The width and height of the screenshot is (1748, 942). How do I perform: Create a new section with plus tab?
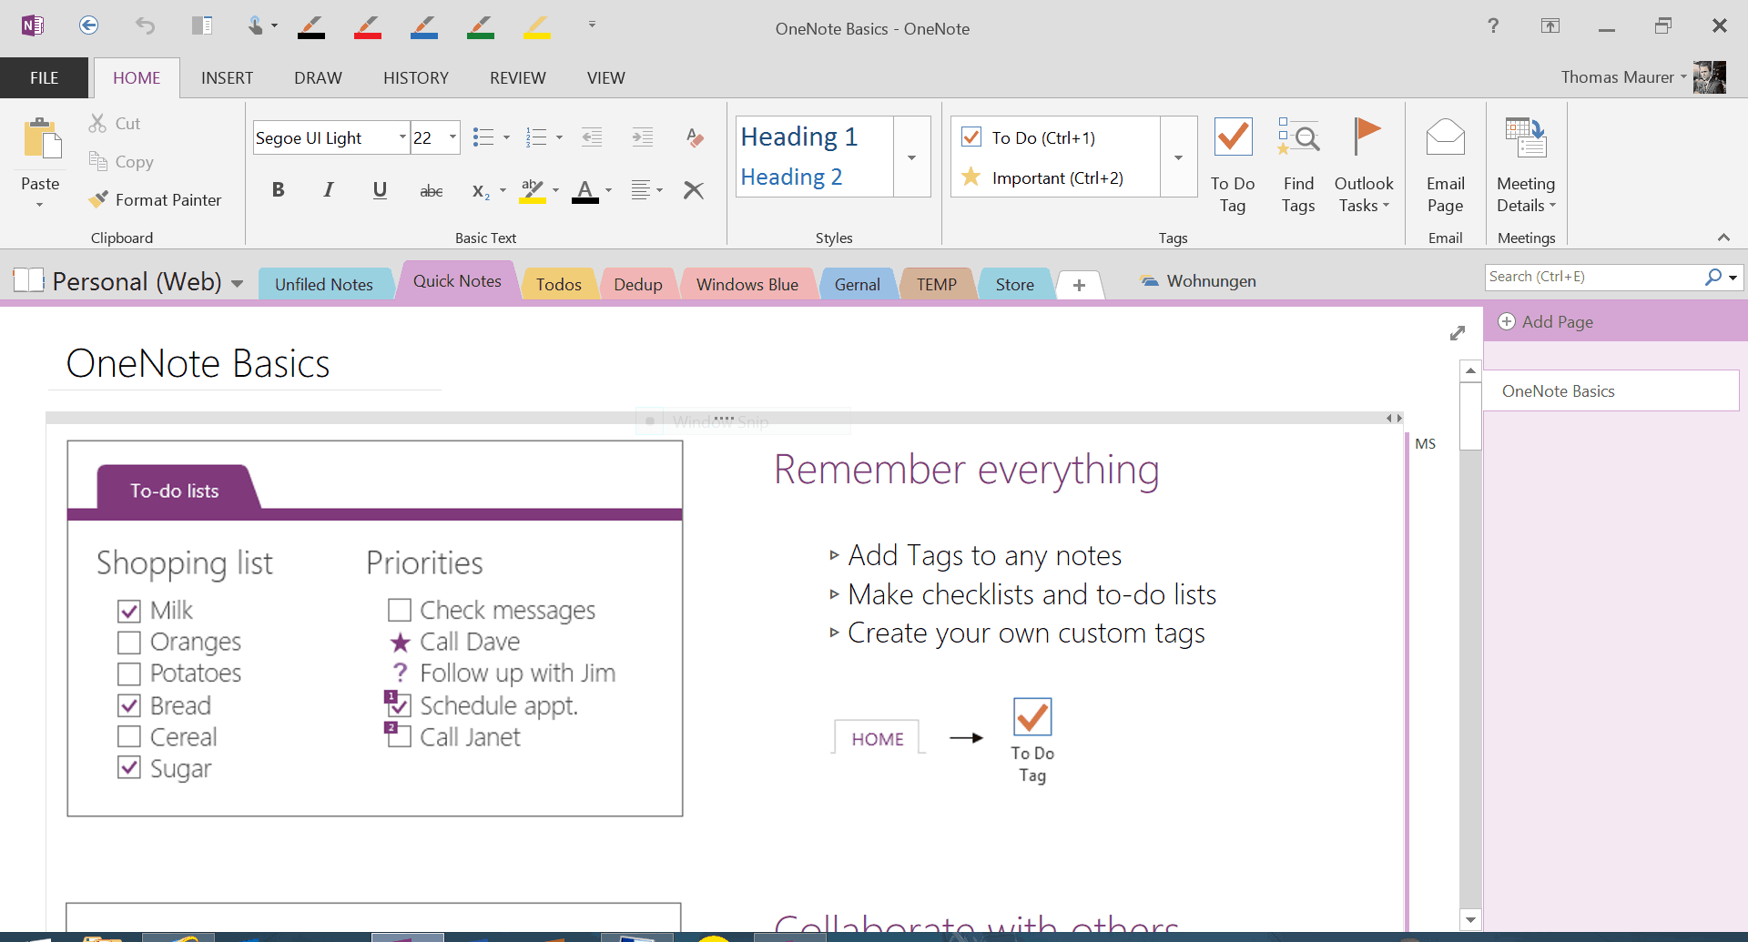1079,285
